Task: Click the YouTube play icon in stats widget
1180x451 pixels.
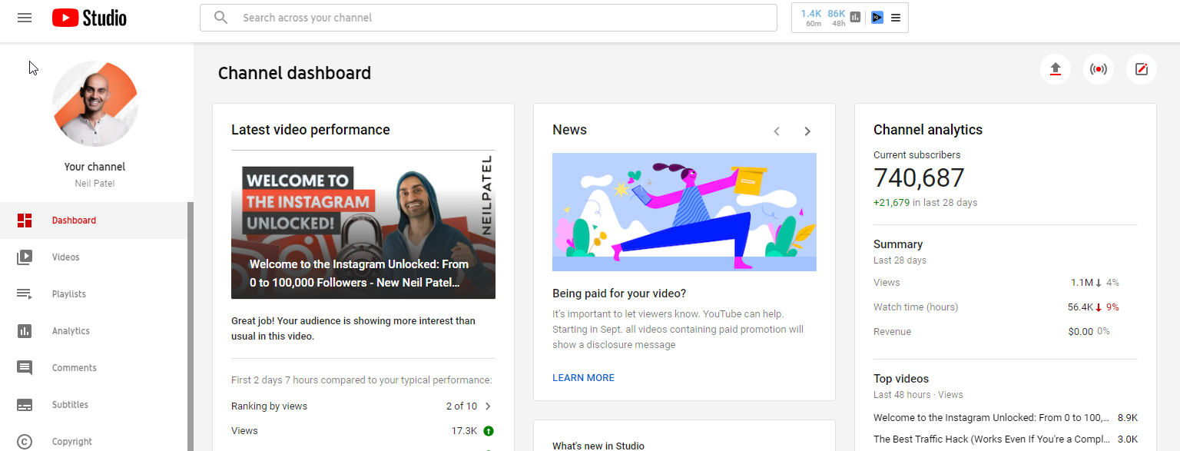Action: point(877,17)
